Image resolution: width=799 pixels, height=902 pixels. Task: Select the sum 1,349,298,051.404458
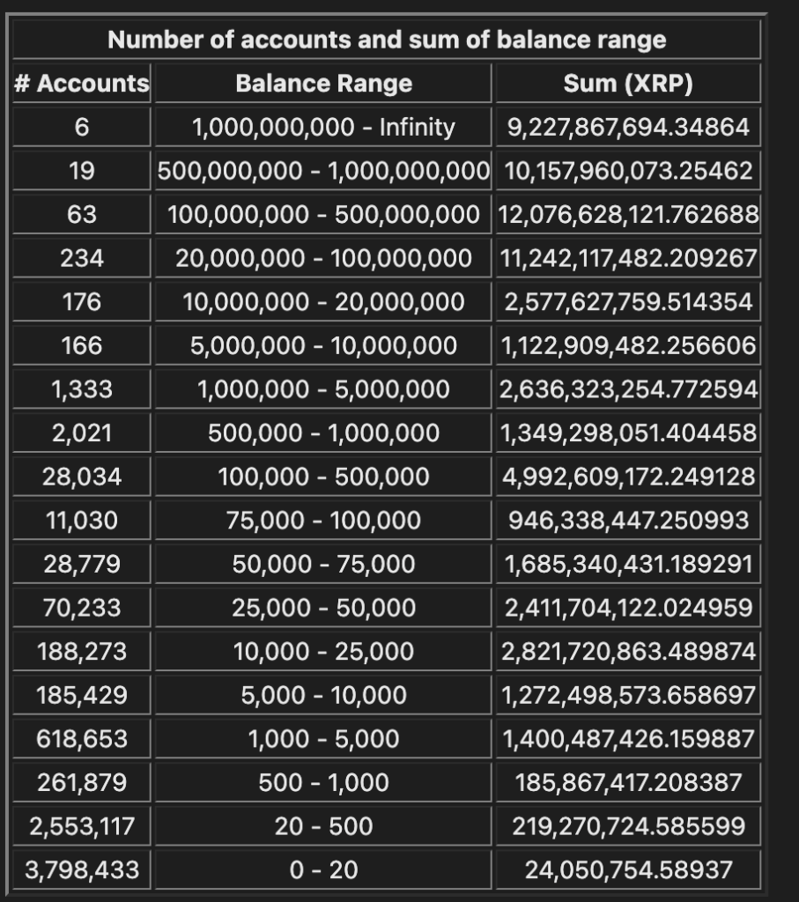pos(628,433)
